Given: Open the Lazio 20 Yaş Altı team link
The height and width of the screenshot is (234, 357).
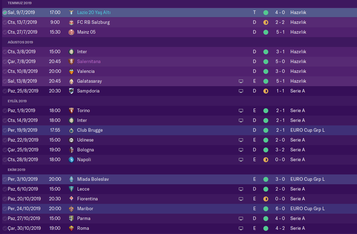Looking at the screenshot, I should click(x=94, y=13).
